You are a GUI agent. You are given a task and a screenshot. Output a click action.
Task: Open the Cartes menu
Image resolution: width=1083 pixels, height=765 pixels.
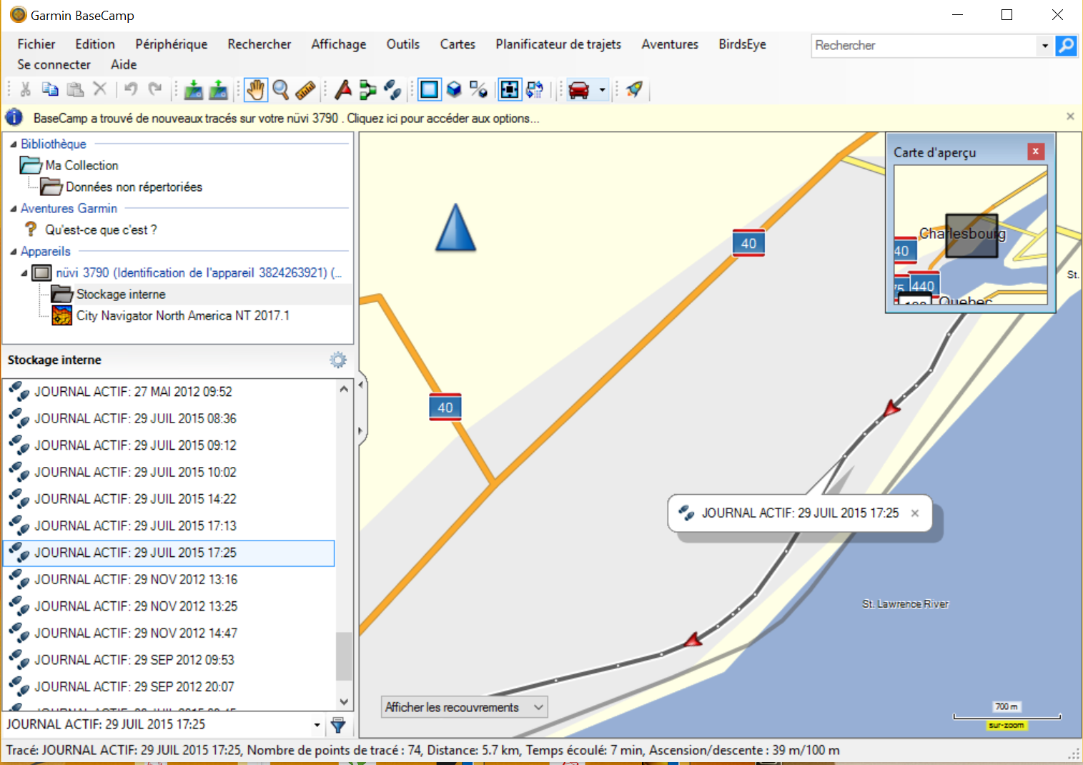[x=458, y=44]
